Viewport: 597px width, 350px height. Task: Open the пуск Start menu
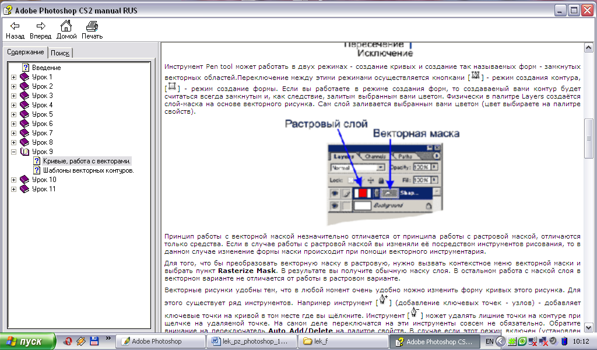coord(27,341)
